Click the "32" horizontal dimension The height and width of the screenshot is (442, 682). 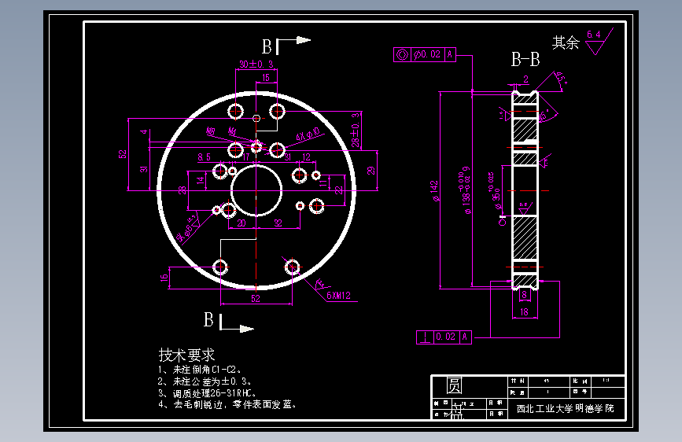coord(278,223)
